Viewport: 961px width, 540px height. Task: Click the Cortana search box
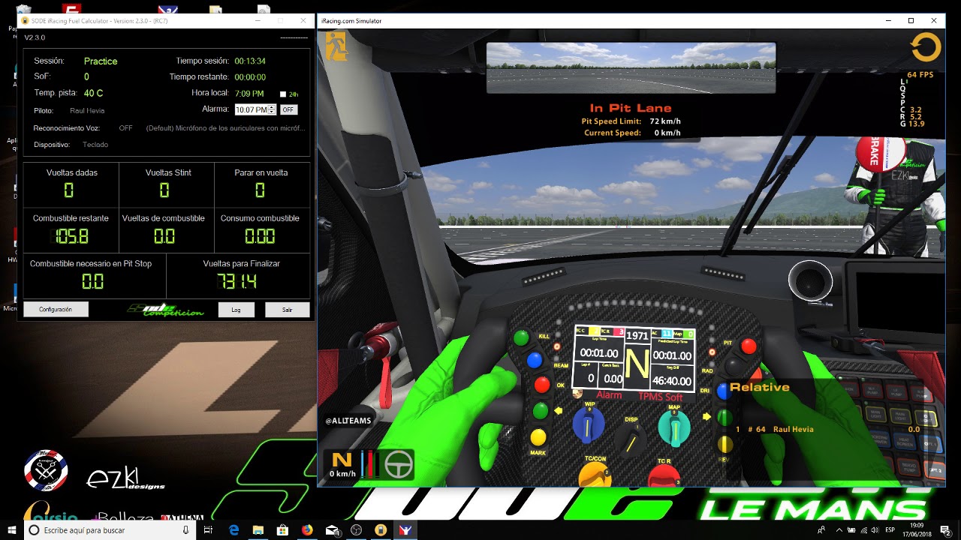pyautogui.click(x=110, y=530)
